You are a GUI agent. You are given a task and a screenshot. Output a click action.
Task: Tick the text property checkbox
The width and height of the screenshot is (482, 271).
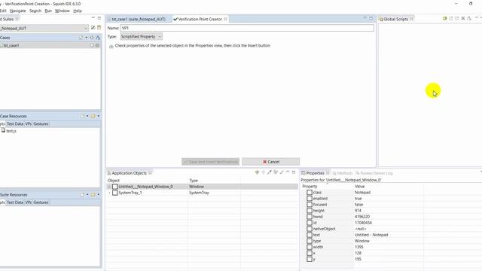coord(310,235)
